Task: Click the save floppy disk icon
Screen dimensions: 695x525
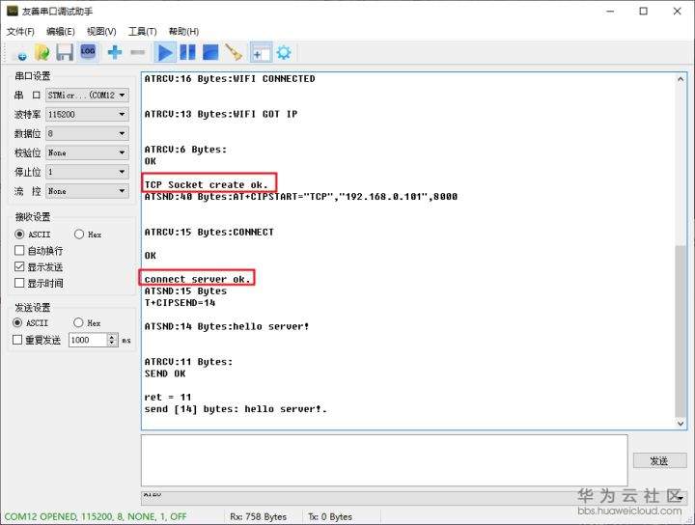Action: tap(65, 52)
